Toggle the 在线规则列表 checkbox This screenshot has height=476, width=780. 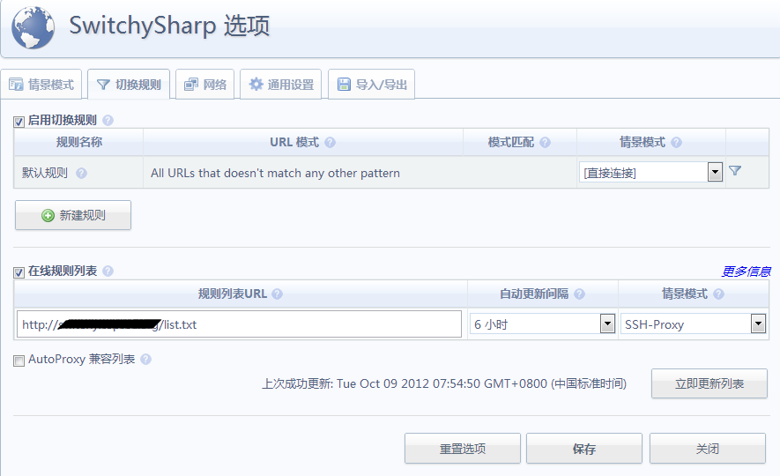pos(19,272)
